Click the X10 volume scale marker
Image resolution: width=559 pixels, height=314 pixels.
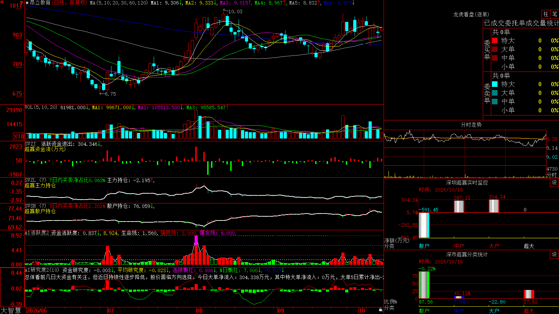click(19, 136)
